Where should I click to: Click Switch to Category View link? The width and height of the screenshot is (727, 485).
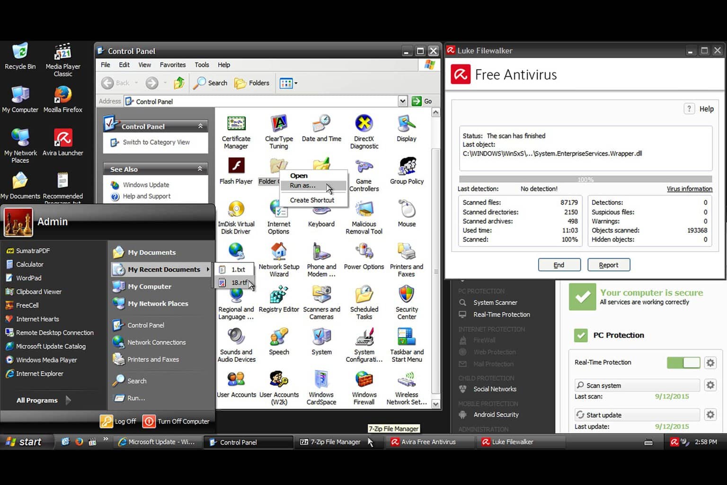pos(156,142)
